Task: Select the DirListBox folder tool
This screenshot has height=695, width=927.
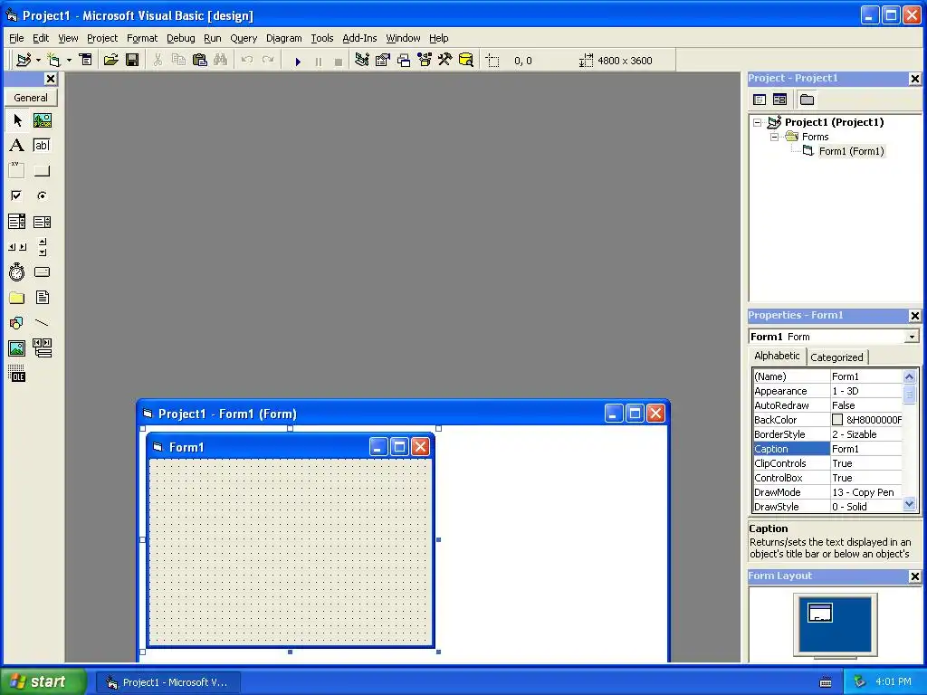Action: coord(17,298)
